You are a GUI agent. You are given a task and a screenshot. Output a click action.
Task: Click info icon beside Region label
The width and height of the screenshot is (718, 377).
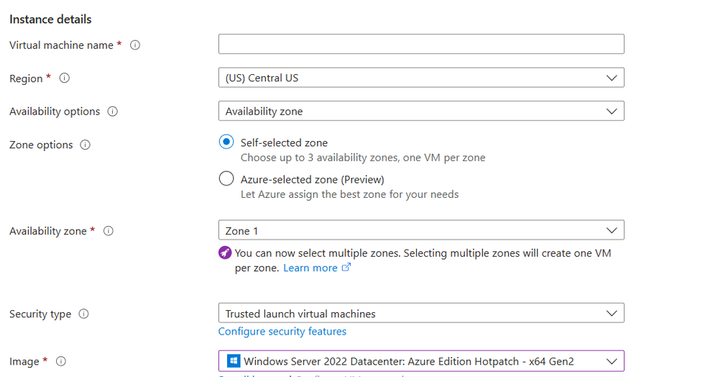tap(65, 78)
